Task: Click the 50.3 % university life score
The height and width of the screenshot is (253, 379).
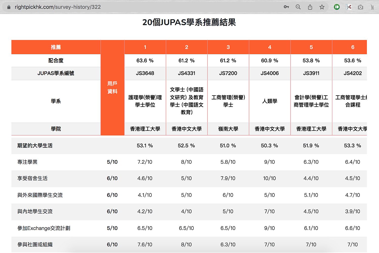Action: 269,146
